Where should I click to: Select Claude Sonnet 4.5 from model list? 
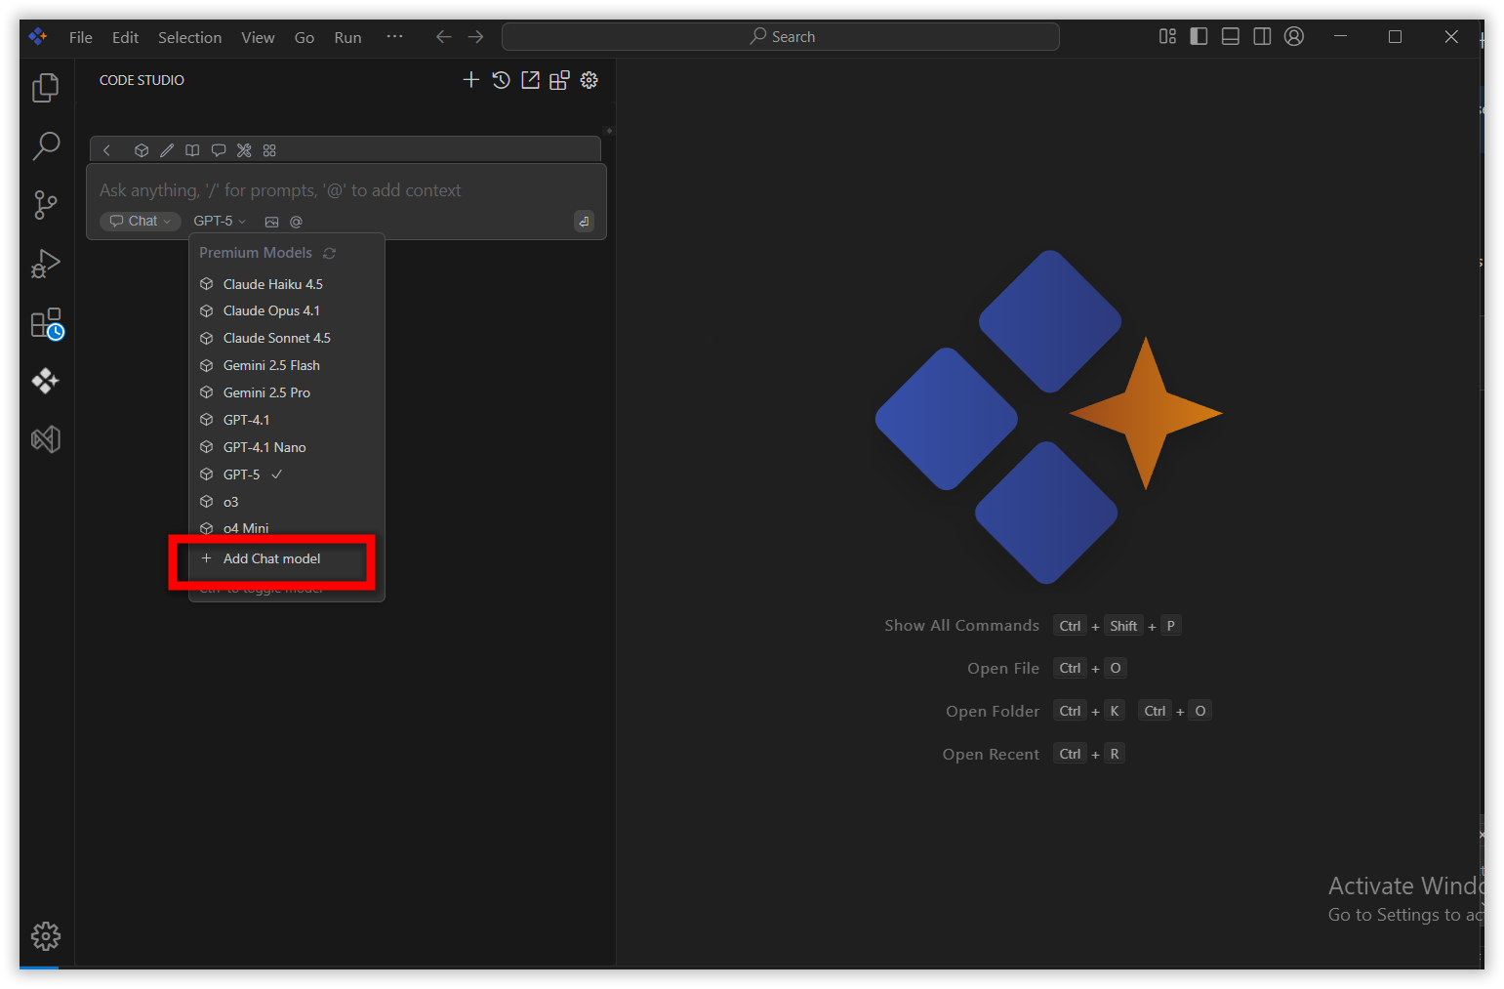(x=276, y=338)
